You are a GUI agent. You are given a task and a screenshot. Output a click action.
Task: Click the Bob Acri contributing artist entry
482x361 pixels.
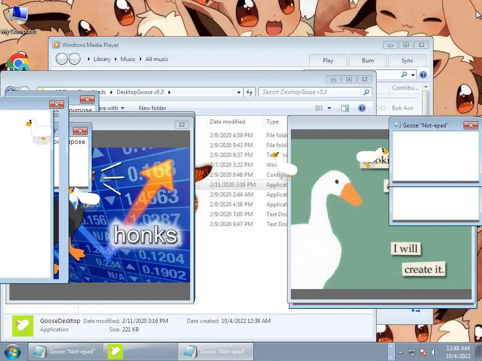(x=402, y=108)
